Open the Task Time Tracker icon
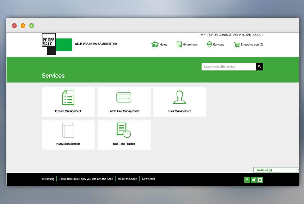This screenshot has width=304, height=204. tap(124, 130)
